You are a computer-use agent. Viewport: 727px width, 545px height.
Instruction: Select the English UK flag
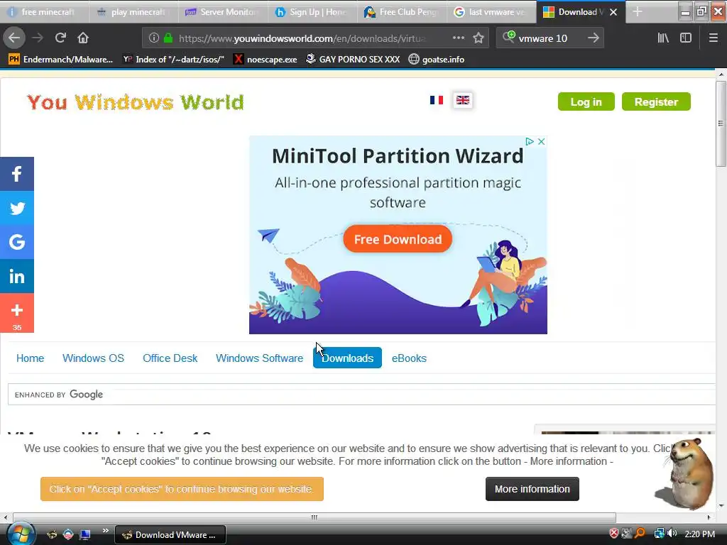point(463,100)
